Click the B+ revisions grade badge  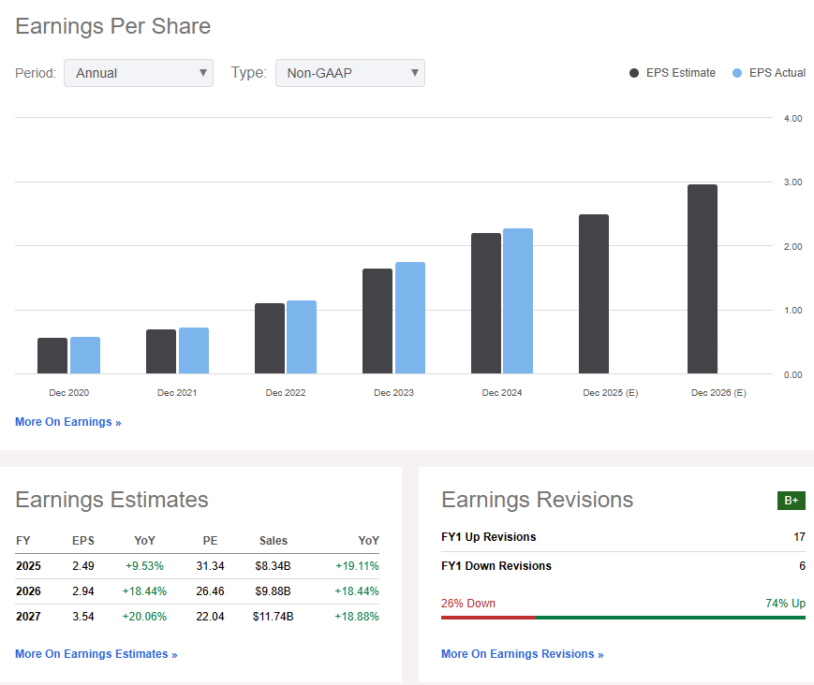tap(792, 501)
